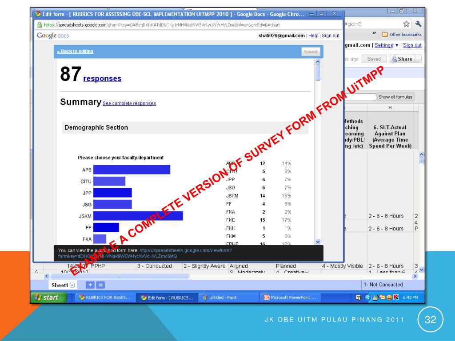
Task: Open the Other bookmarks folder
Action: tap(402, 34)
